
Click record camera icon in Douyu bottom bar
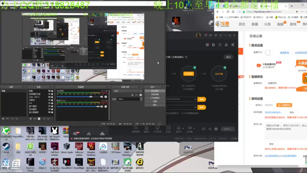pyautogui.click(x=204, y=129)
